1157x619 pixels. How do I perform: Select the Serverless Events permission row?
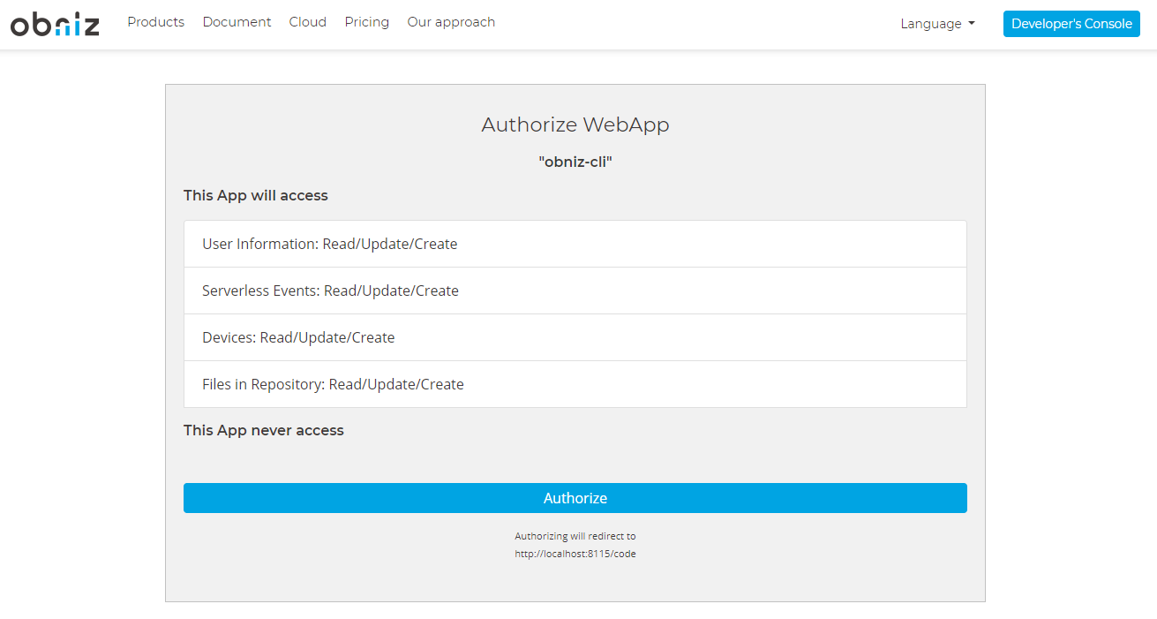(575, 291)
